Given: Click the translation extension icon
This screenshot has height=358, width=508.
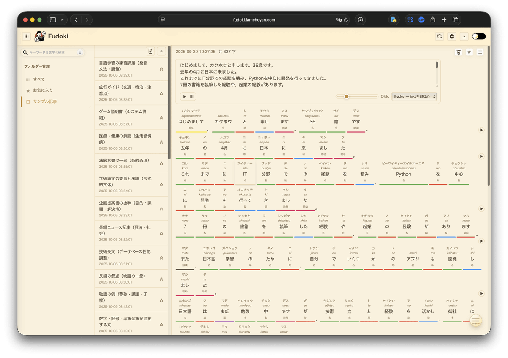Looking at the screenshot, I should click(410, 20).
